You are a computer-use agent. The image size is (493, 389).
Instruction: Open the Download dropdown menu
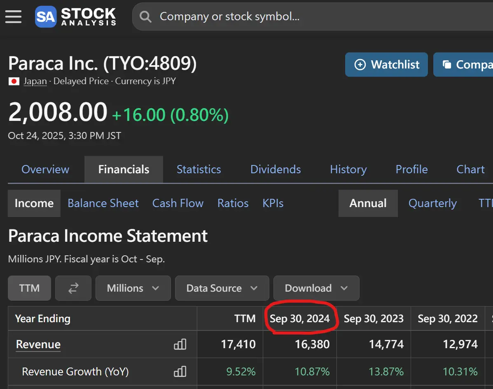coord(316,288)
